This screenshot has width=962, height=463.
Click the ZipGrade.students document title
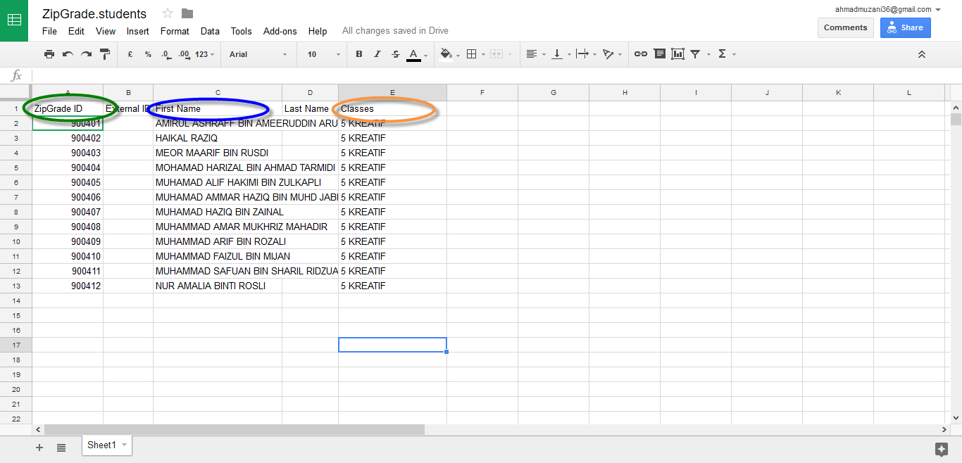pyautogui.click(x=94, y=14)
